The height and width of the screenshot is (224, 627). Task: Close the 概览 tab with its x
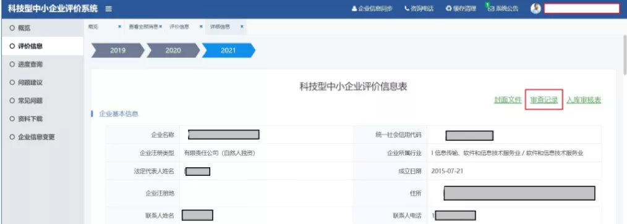pos(119,27)
